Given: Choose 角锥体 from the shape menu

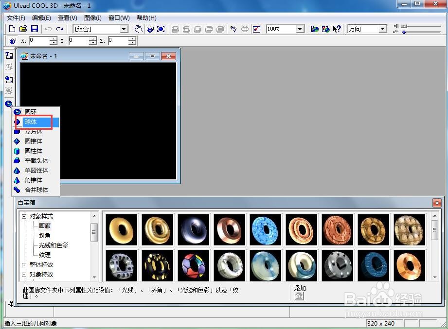Looking at the screenshot, I should coord(36,180).
